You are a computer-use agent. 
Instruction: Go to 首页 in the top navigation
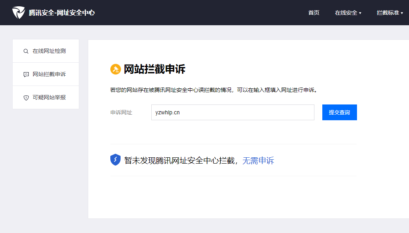coord(314,13)
